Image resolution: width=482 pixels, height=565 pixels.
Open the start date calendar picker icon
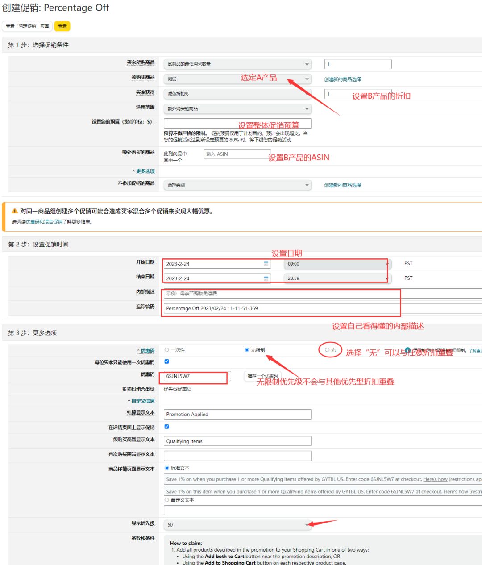click(266, 264)
